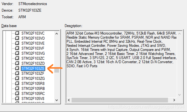Click the description scroll down arrow
This screenshot has width=187, height=112.
[x=180, y=95]
